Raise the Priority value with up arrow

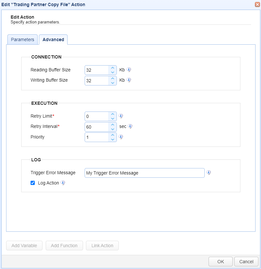pos(113,135)
